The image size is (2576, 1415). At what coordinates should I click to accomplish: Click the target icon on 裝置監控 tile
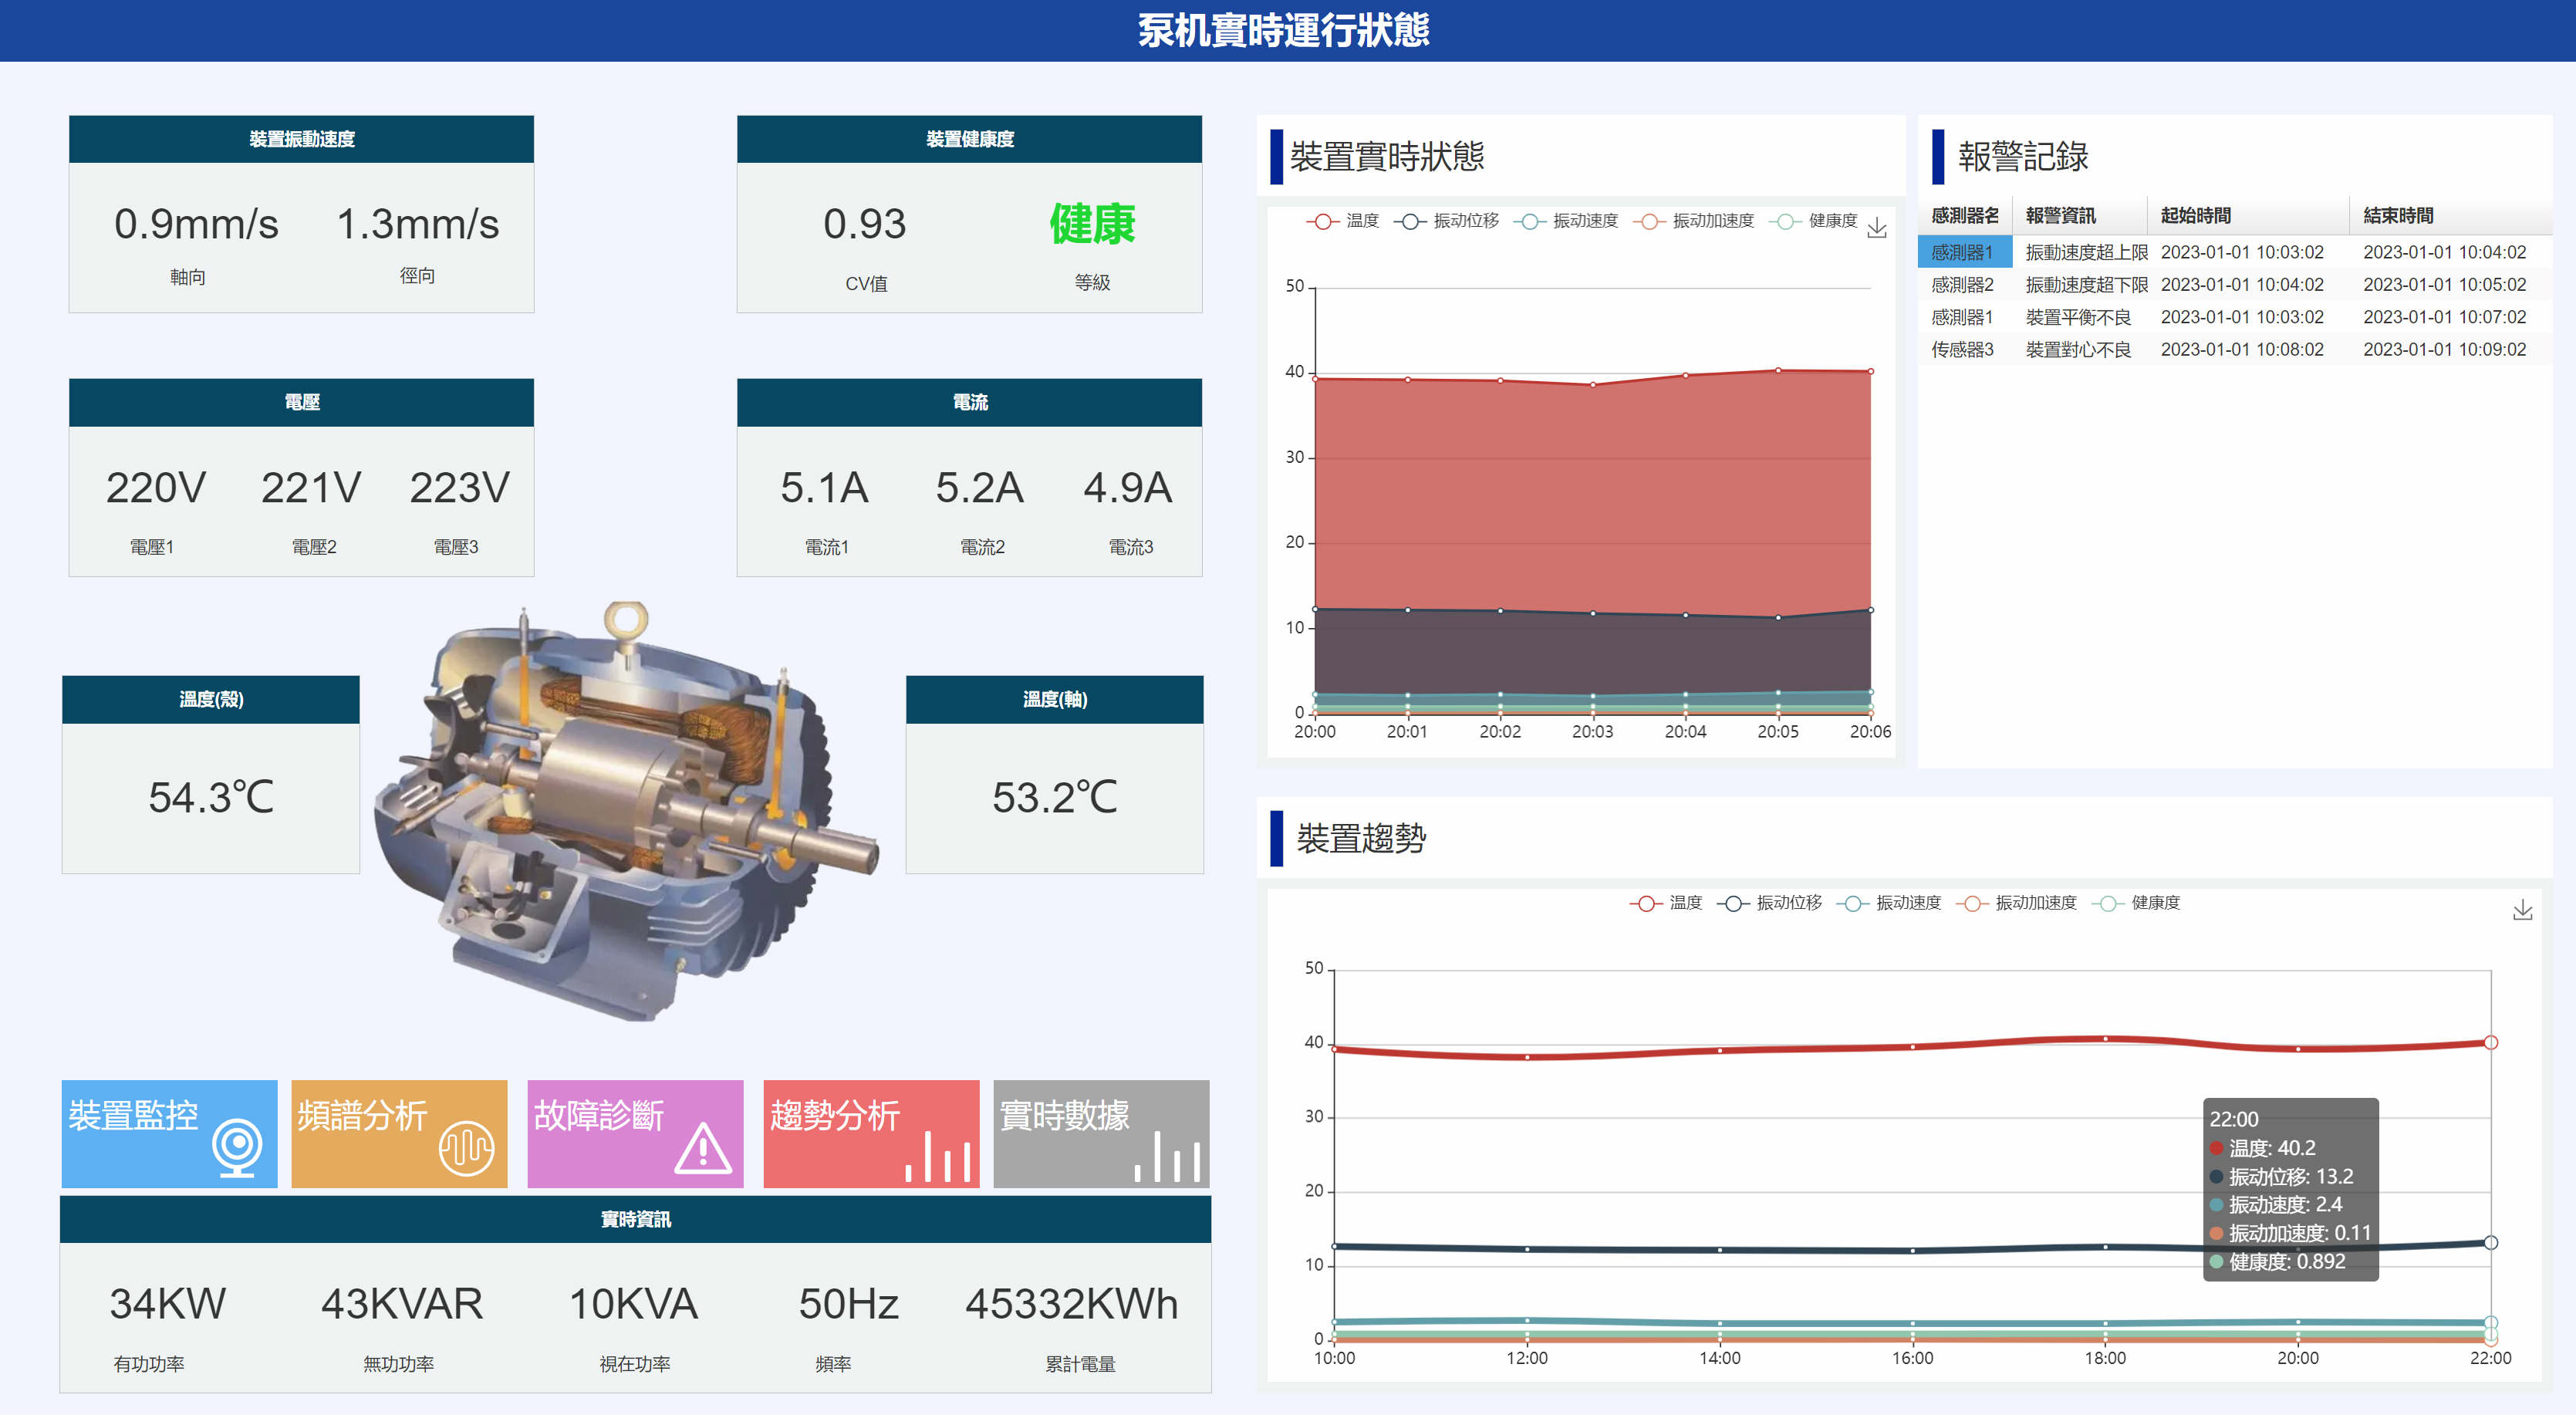237,1147
